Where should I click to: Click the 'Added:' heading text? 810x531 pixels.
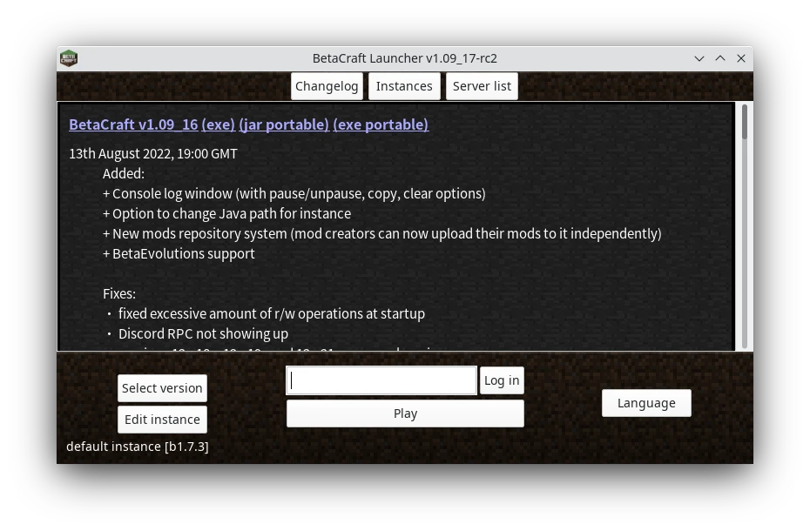click(124, 173)
